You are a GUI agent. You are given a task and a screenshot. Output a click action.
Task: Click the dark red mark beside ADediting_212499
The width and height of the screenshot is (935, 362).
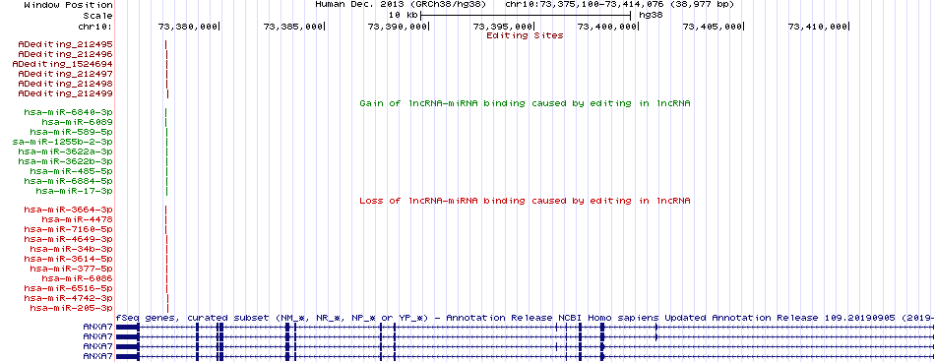(x=168, y=93)
